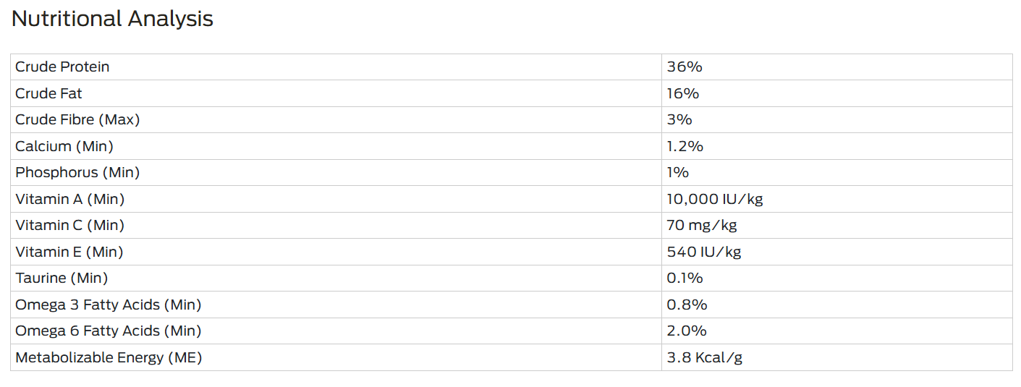Click the 10,000 IU/kg value cell
The height and width of the screenshot is (387, 1021).
tap(836, 199)
